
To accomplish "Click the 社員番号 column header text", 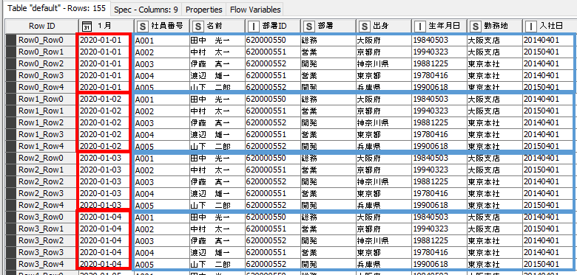I will [167, 26].
